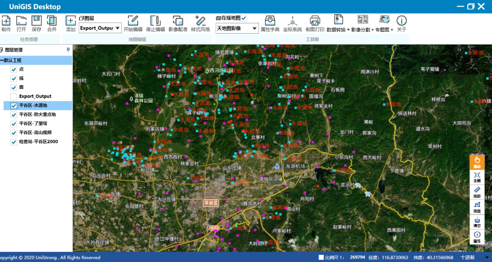Open the Export_Output layer dropdown
The width and height of the screenshot is (492, 262).
click(x=118, y=28)
